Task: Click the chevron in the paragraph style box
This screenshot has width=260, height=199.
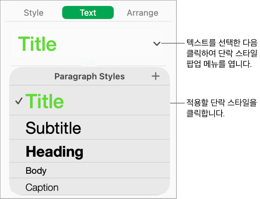Action: point(157,44)
